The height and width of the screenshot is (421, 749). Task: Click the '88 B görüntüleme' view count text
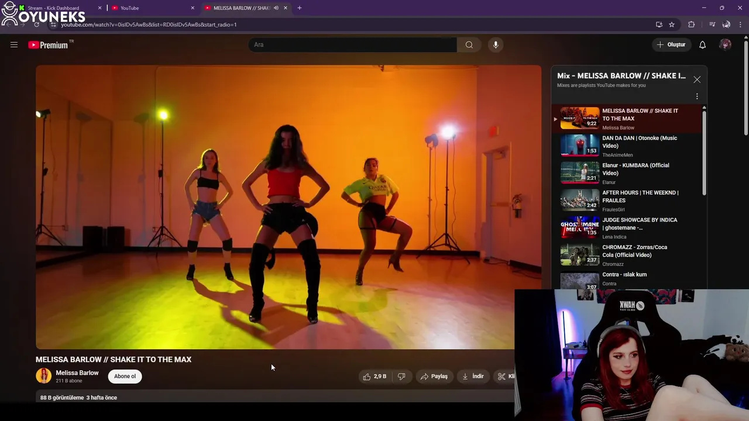[x=62, y=398]
